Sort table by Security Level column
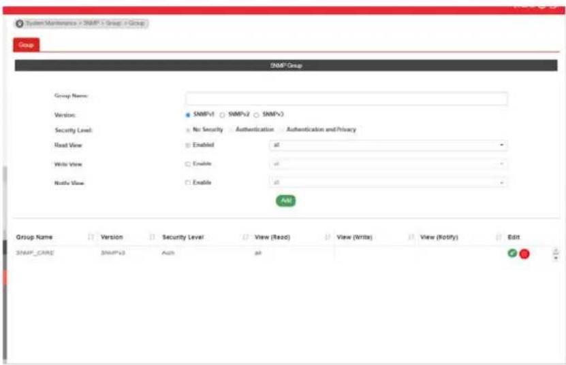Viewport: 566px width, 365px height. click(245, 237)
